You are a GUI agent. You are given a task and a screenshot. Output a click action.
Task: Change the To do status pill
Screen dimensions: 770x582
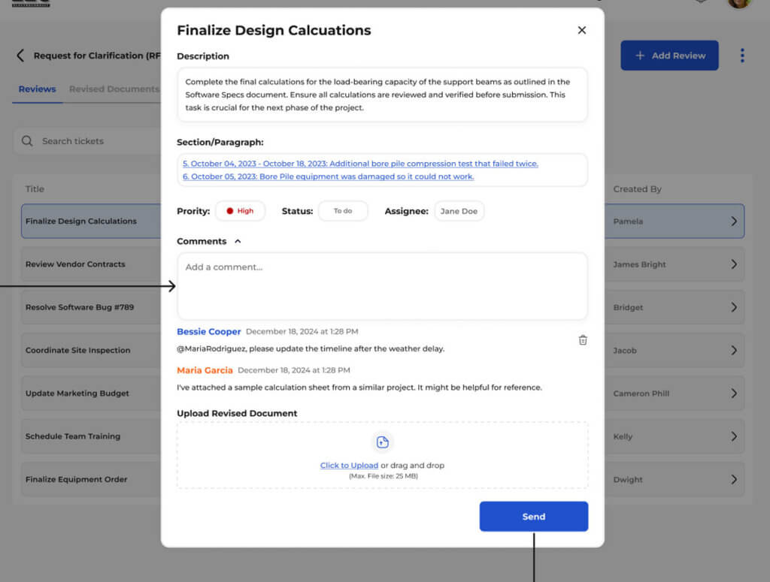[343, 211]
